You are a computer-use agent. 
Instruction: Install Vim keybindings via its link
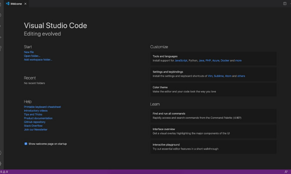210,76
